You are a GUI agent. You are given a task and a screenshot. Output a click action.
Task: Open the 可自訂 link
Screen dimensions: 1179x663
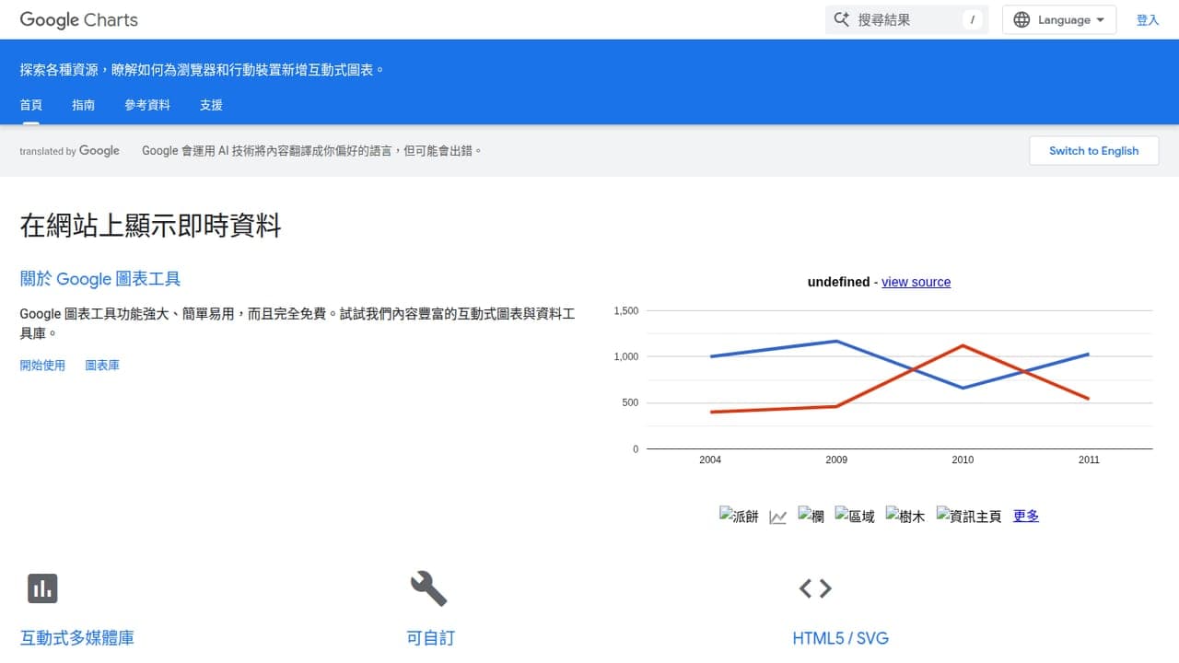[x=430, y=638]
